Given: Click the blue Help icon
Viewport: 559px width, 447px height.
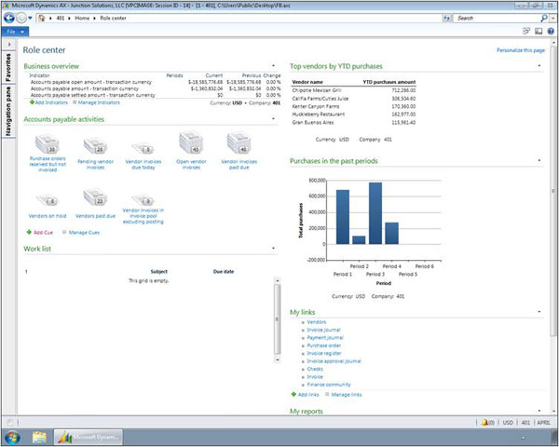Looking at the screenshot, I should pos(551,32).
